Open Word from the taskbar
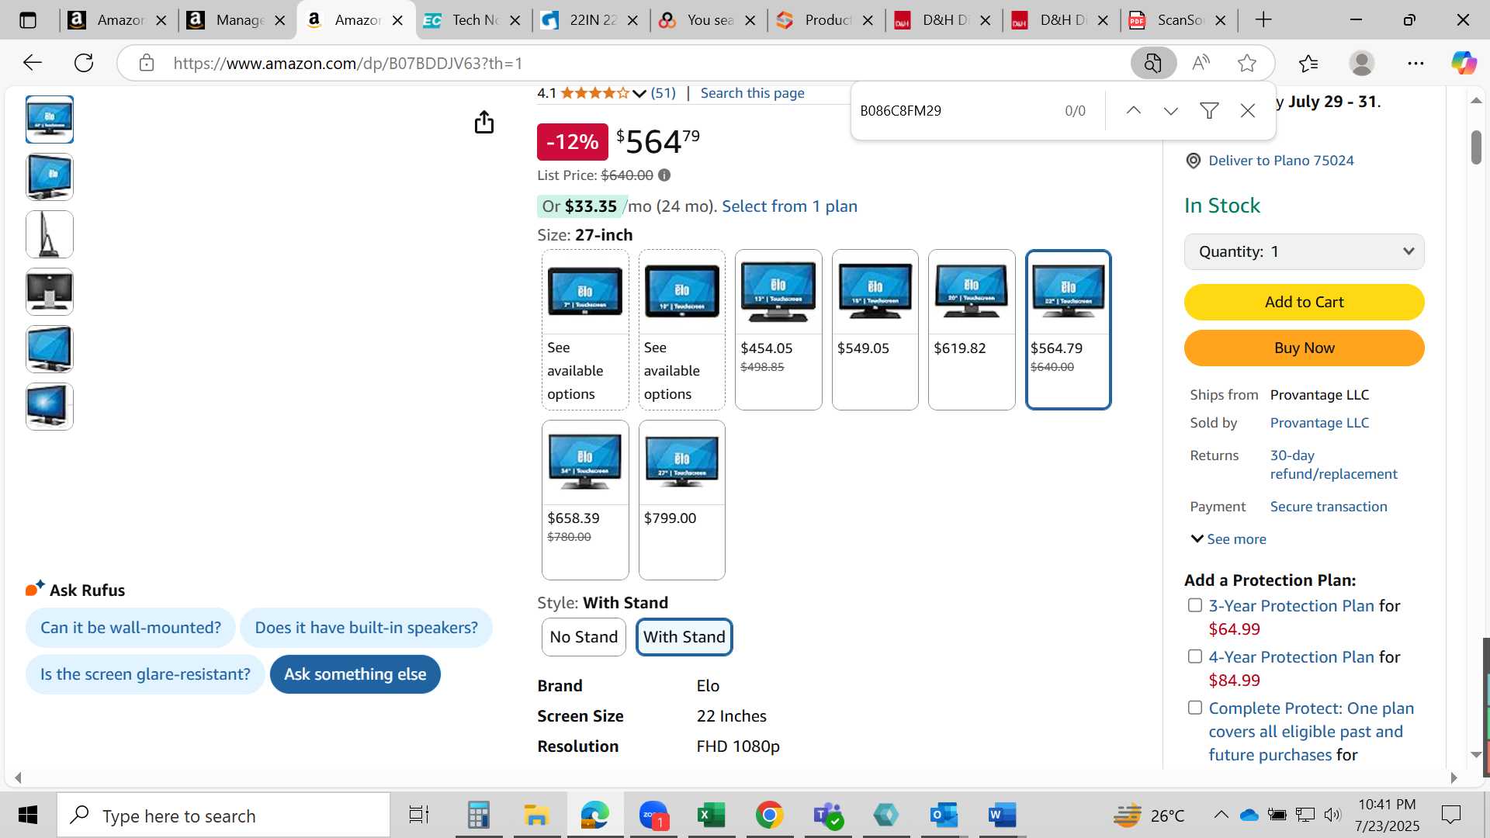 point(1002,815)
